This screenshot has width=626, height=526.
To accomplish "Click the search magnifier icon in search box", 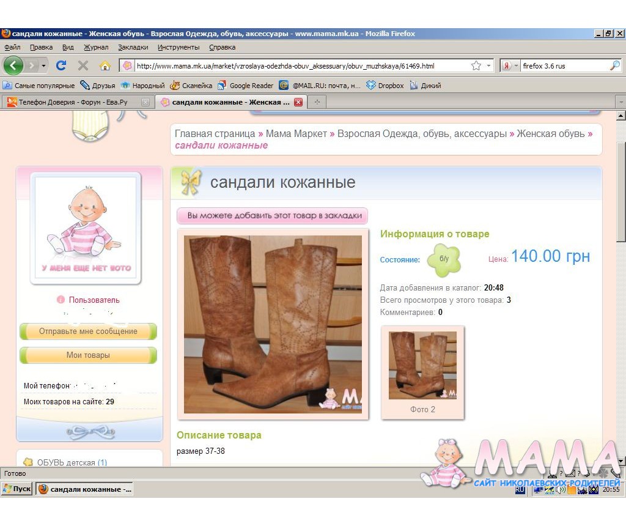I will click(x=614, y=65).
